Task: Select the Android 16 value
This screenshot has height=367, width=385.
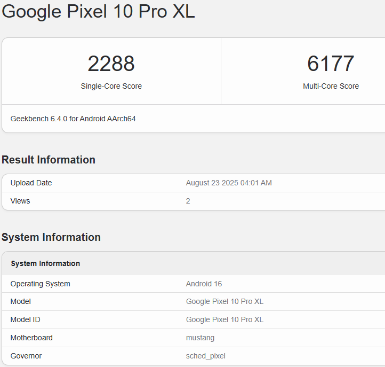Action: 204,284
